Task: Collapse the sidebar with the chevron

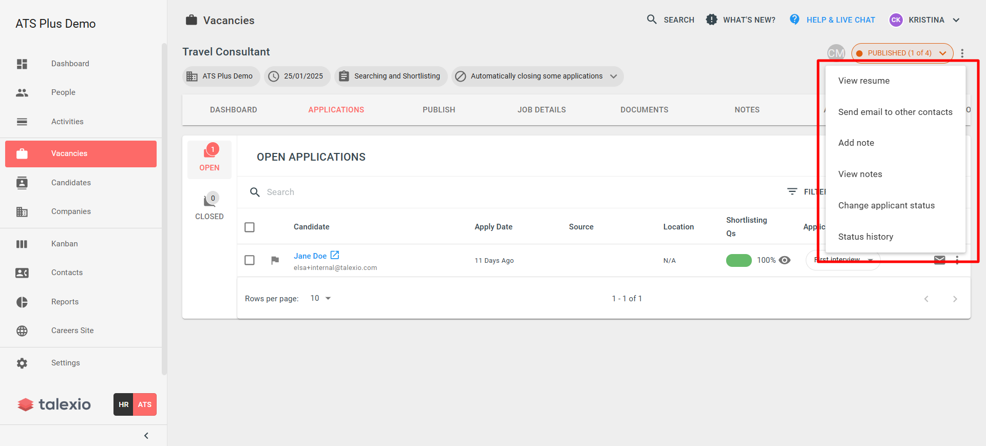Action: (x=146, y=436)
